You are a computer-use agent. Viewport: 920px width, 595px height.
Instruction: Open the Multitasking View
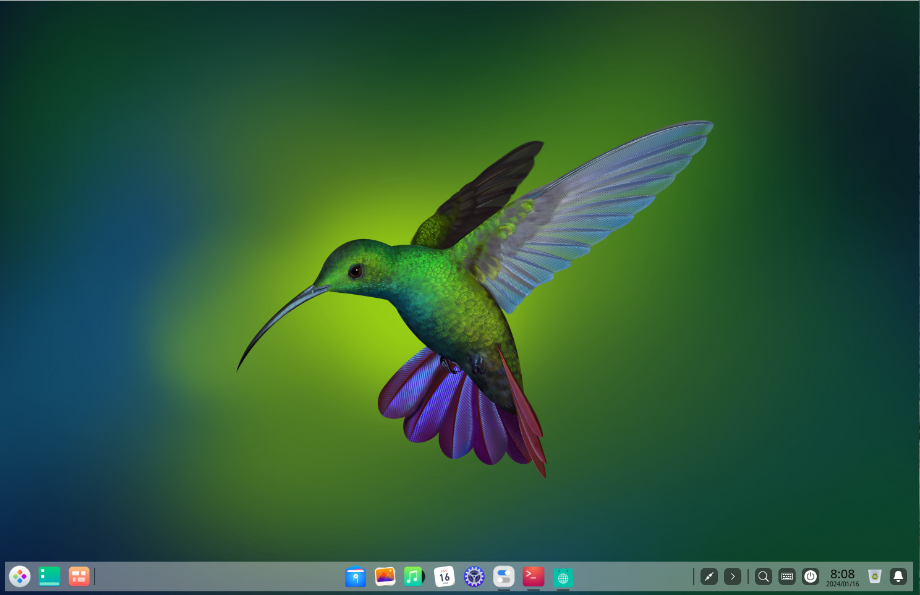click(49, 576)
